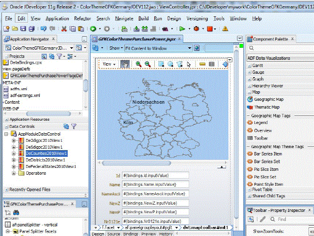Open the map View dropdown menu
Viewport: 314px width, 236px height.
109,64
